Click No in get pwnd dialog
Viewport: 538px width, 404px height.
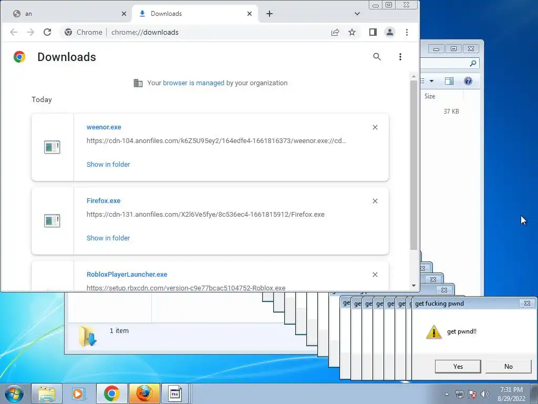point(509,367)
